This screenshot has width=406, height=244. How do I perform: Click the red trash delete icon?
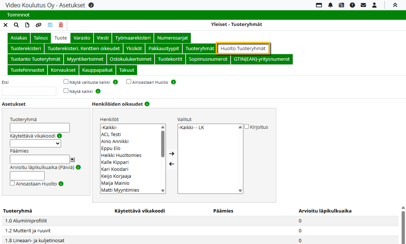pos(61,25)
